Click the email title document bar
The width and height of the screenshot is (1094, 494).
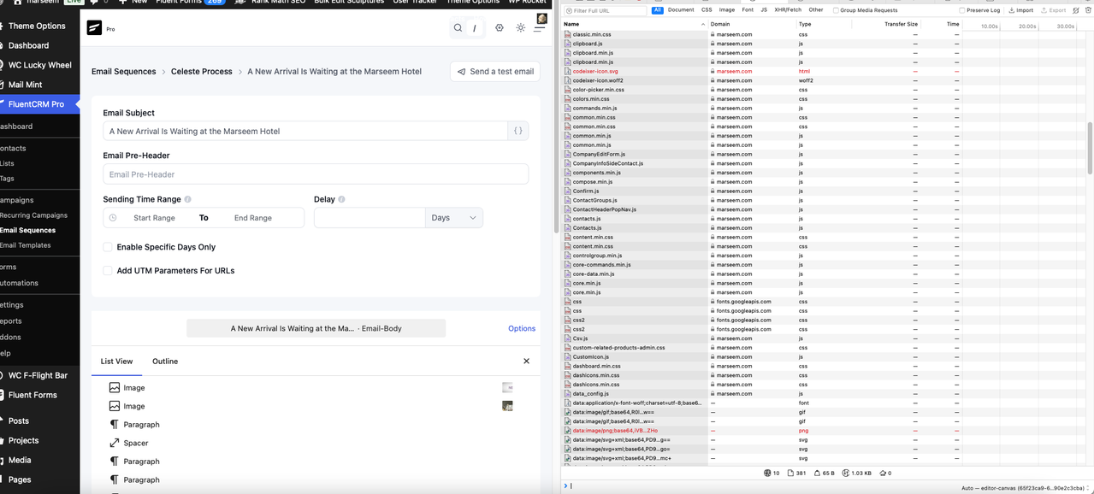(x=316, y=328)
